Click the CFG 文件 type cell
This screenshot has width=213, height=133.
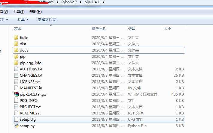(135, 120)
